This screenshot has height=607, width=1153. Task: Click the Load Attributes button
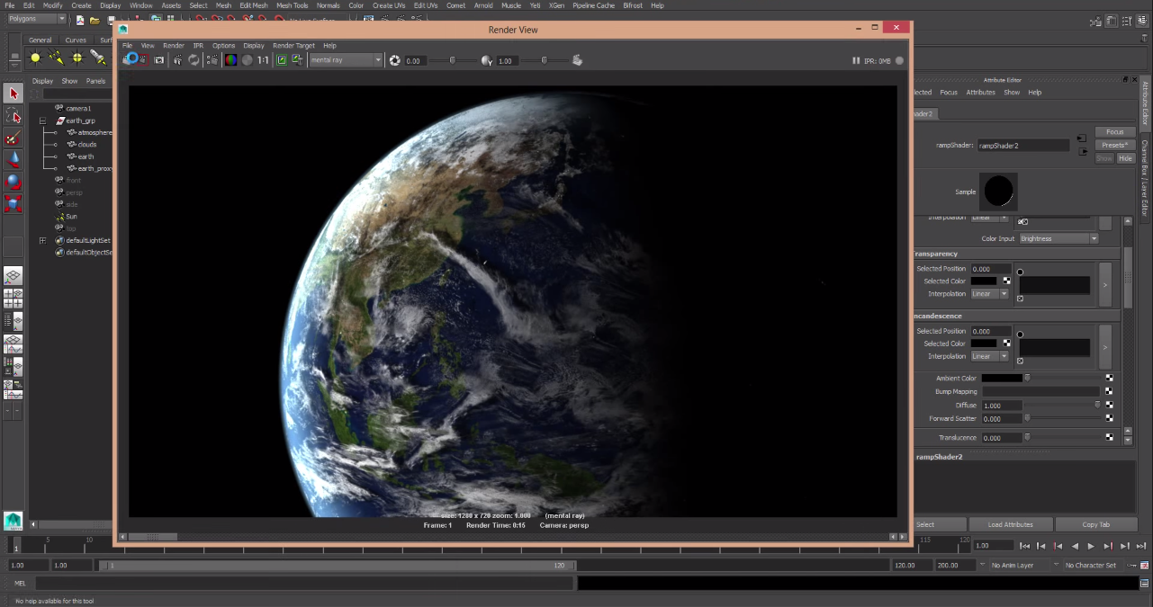(x=1010, y=524)
